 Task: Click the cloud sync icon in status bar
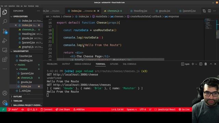point(23,110)
